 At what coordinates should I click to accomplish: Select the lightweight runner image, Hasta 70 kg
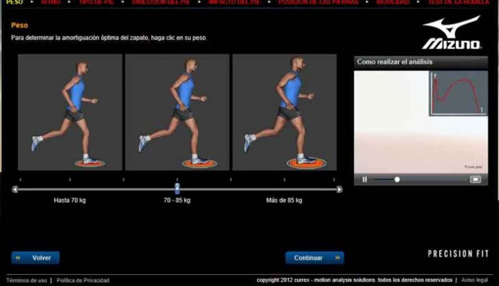(70, 112)
